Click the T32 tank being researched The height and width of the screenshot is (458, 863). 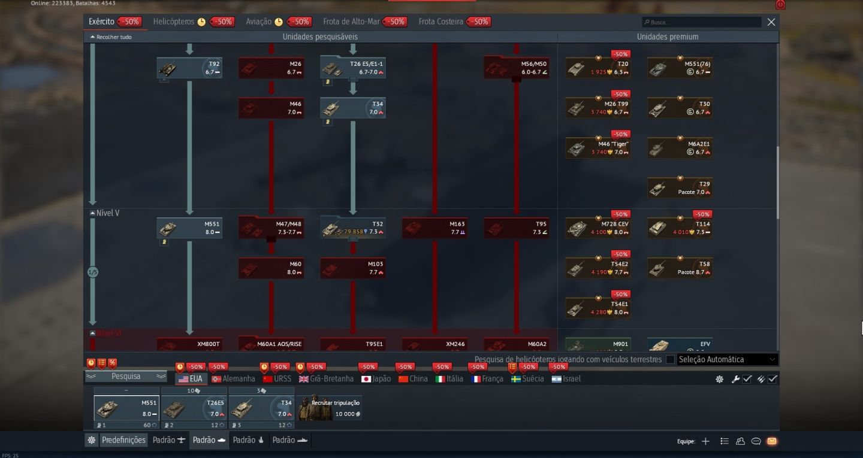pos(353,228)
